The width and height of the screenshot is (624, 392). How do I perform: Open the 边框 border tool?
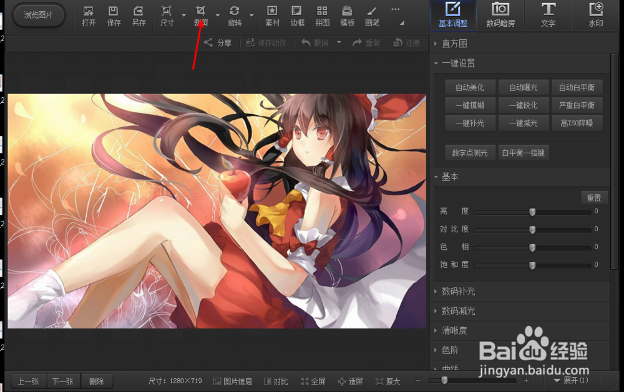[297, 16]
